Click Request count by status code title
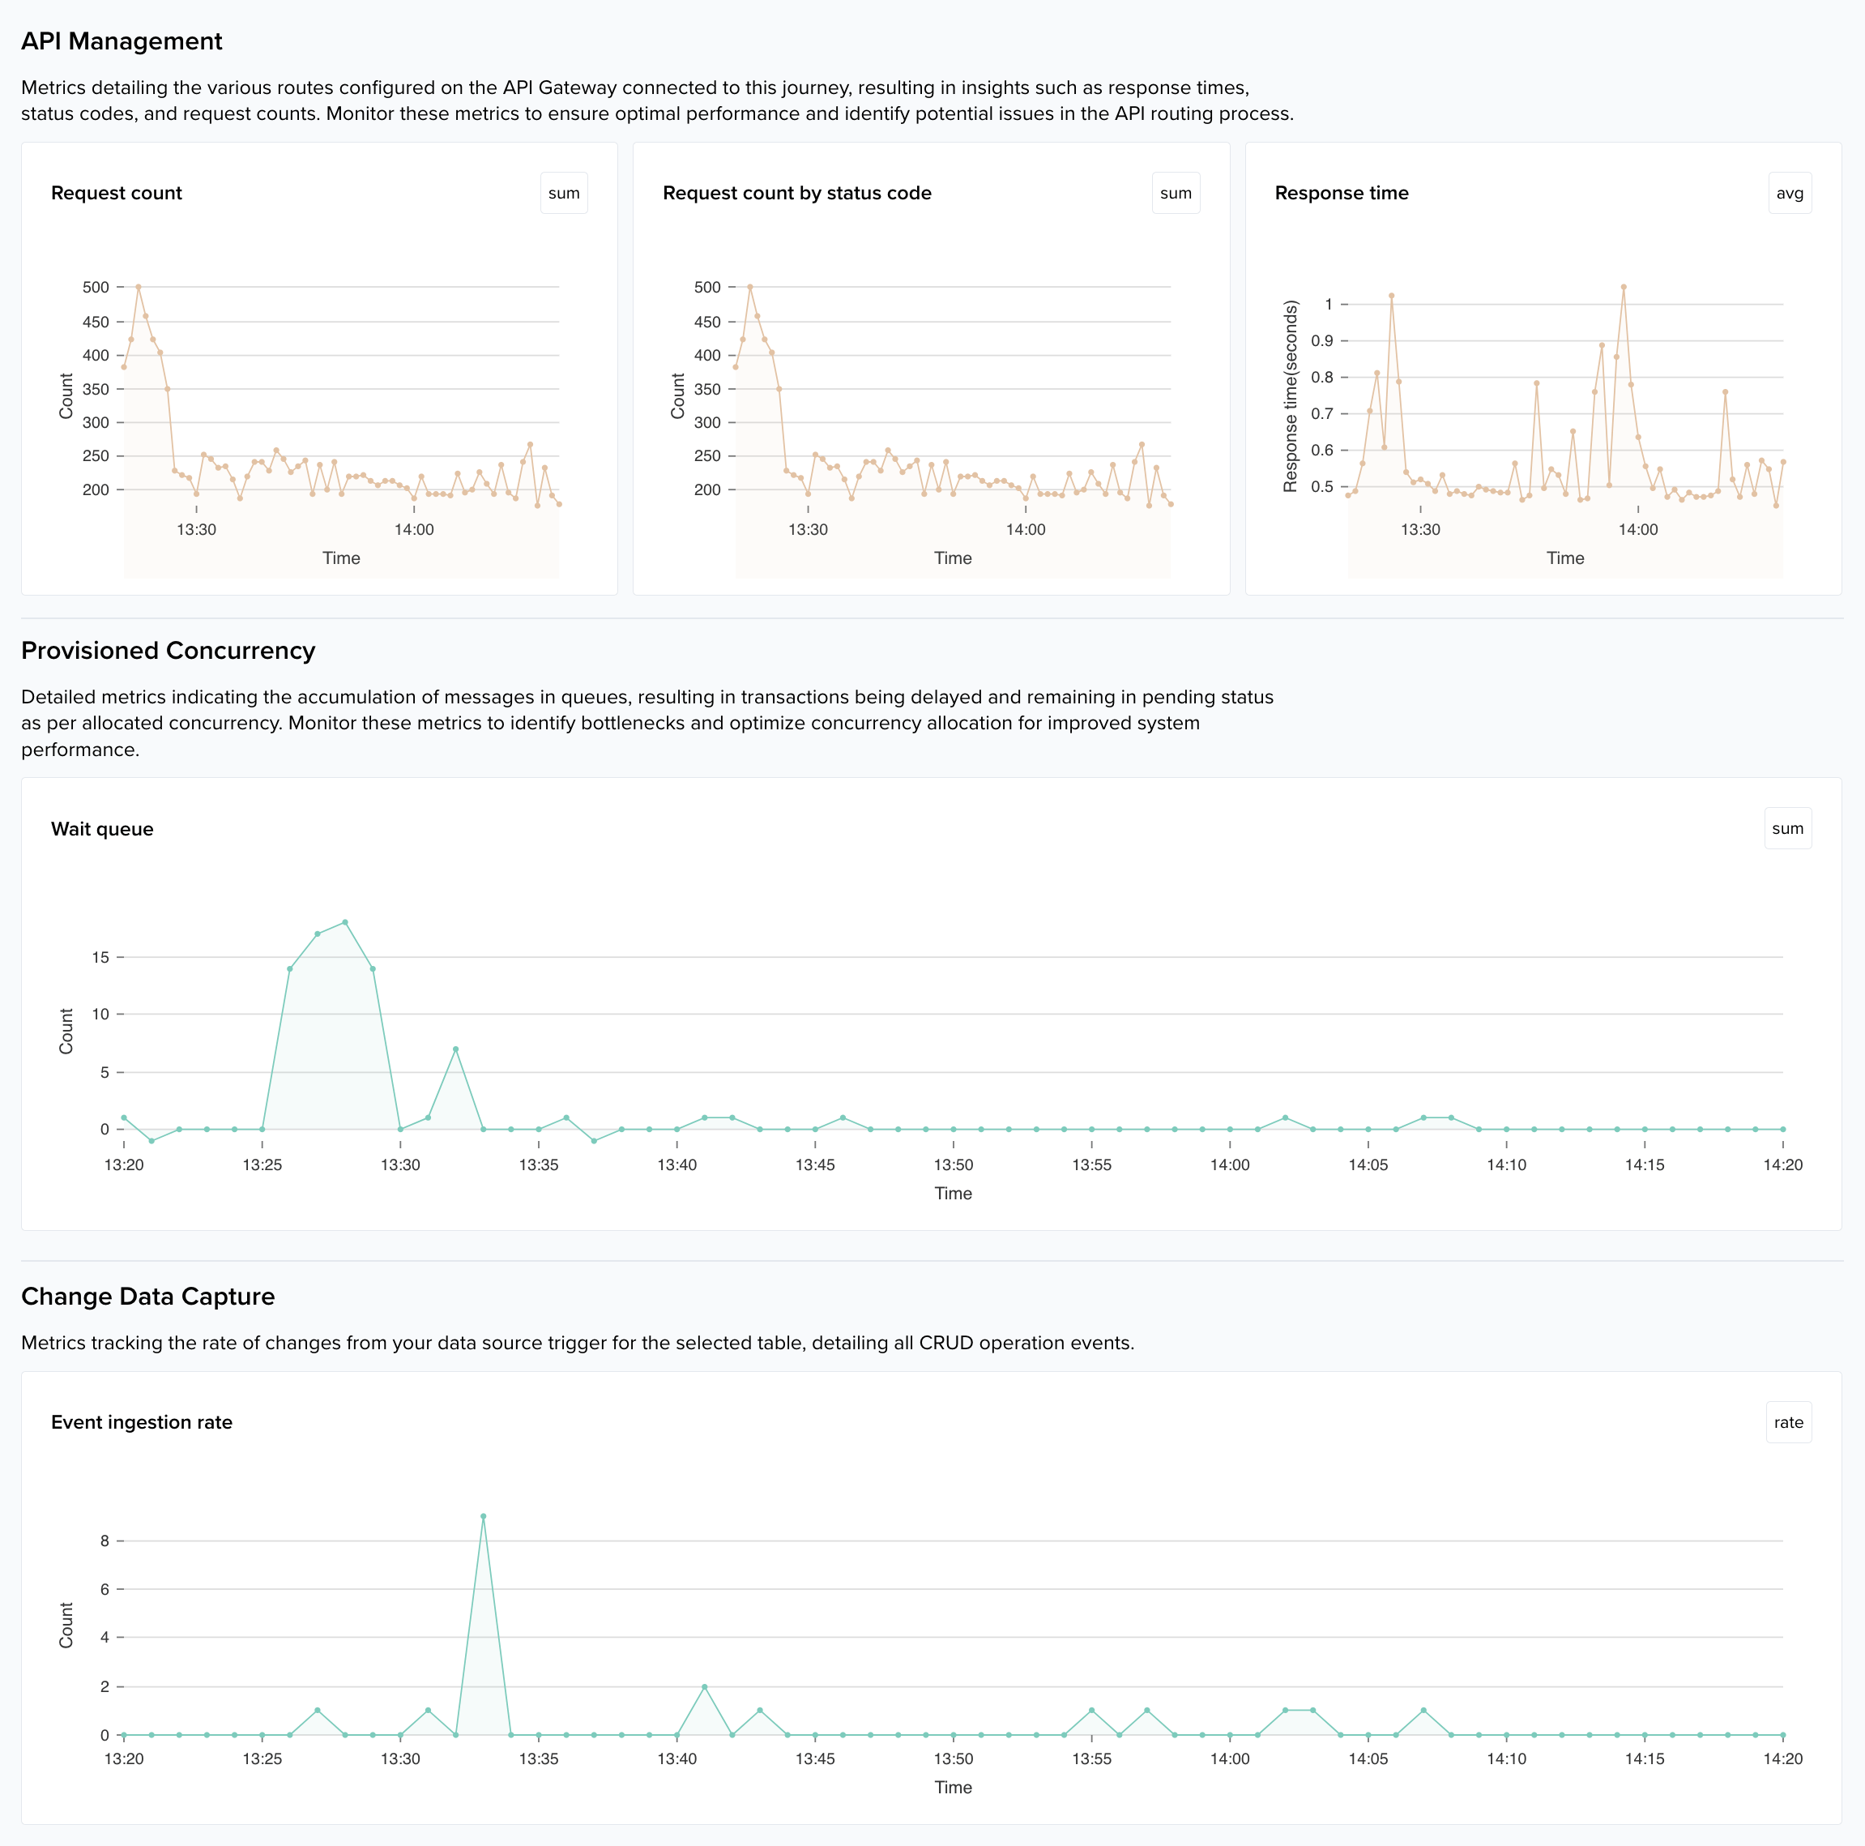Image resolution: width=1865 pixels, height=1846 pixels. [x=796, y=193]
